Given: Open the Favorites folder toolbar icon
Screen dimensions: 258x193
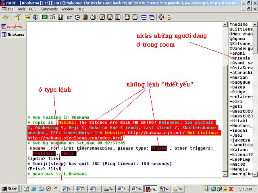Looking at the screenshot, I should tap(27, 17).
